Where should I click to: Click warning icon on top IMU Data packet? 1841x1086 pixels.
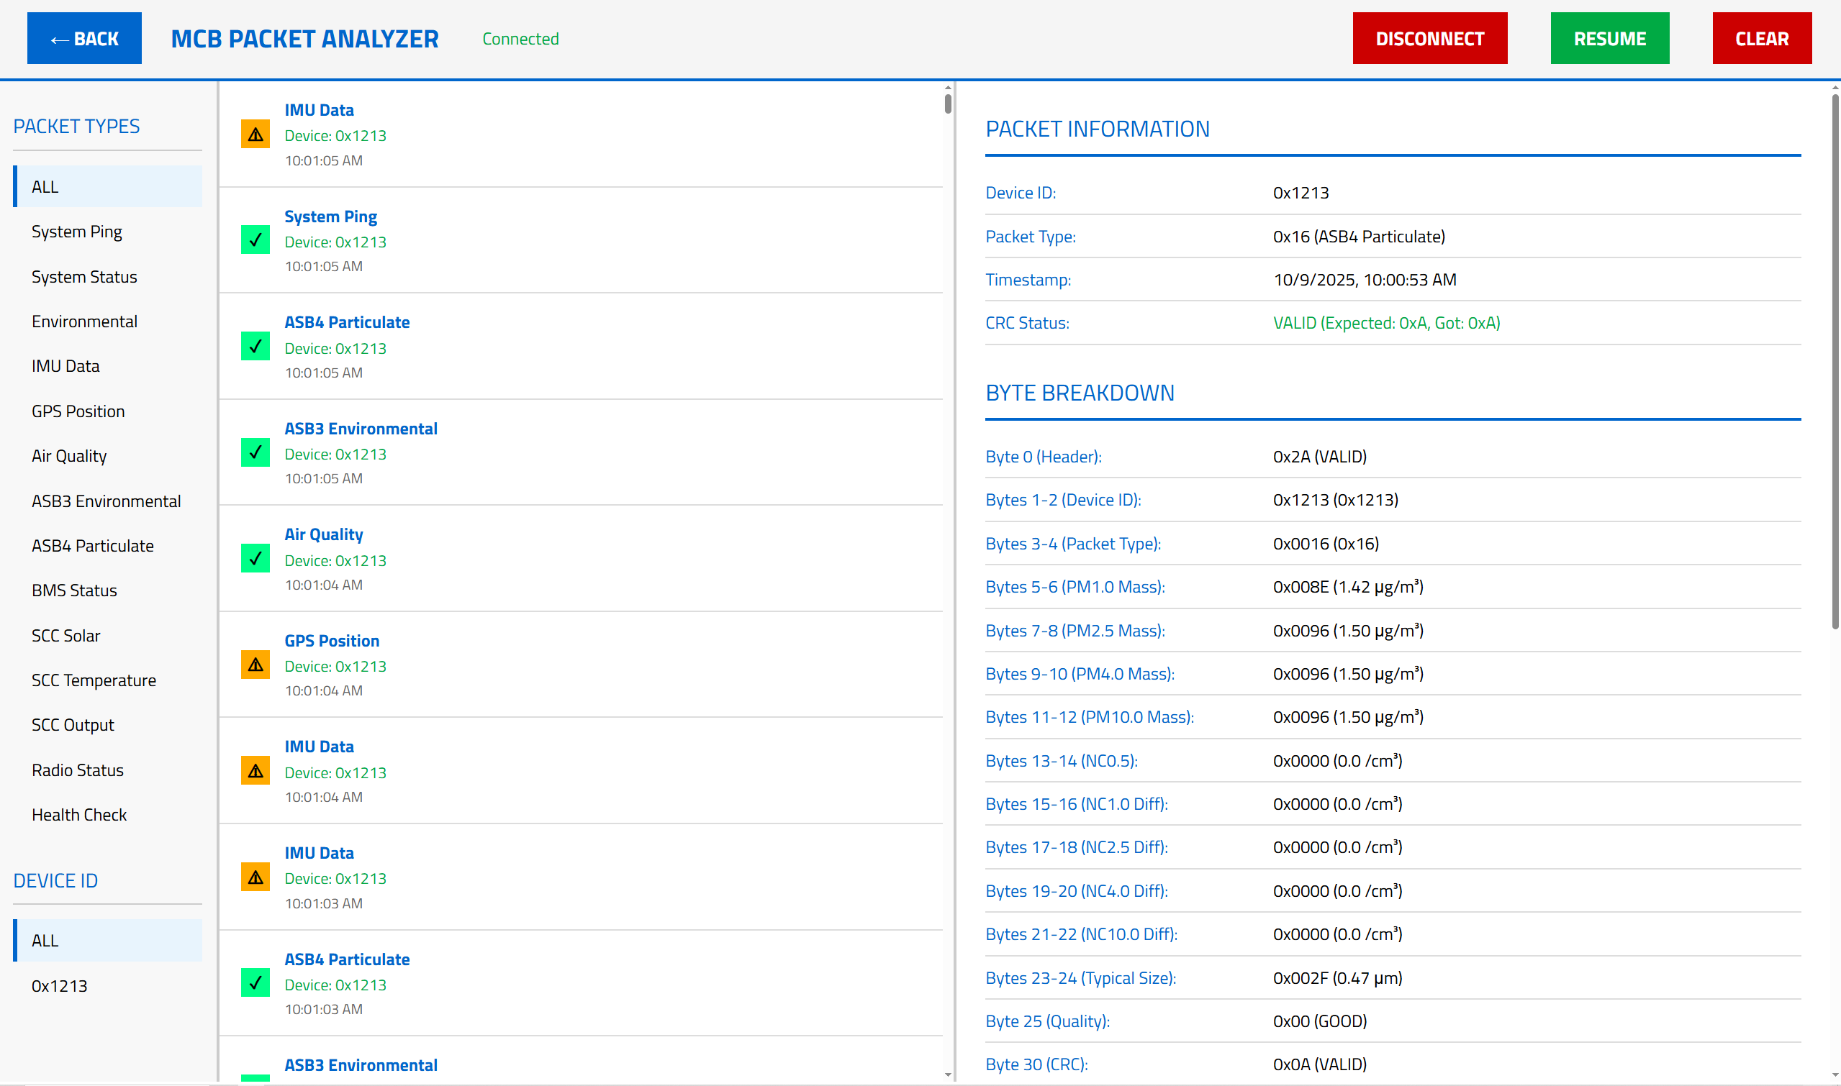[255, 134]
